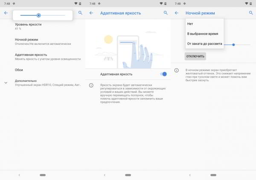Tap navigation back chevron on right screen
The width and height of the screenshot is (256, 180).
(190, 175)
